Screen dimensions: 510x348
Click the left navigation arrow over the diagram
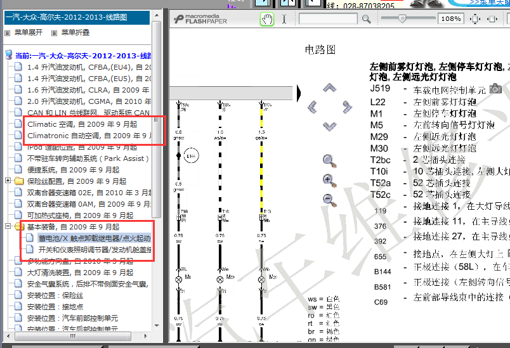(312, 107)
